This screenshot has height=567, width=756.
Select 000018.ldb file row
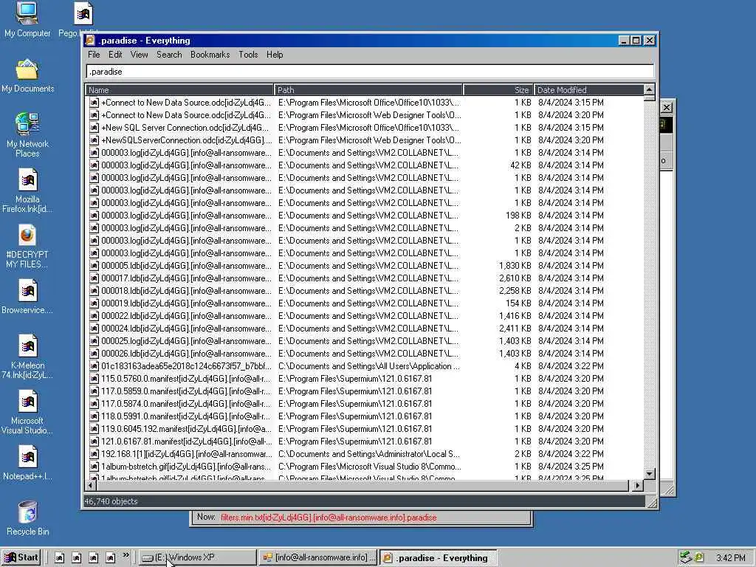coord(365,291)
